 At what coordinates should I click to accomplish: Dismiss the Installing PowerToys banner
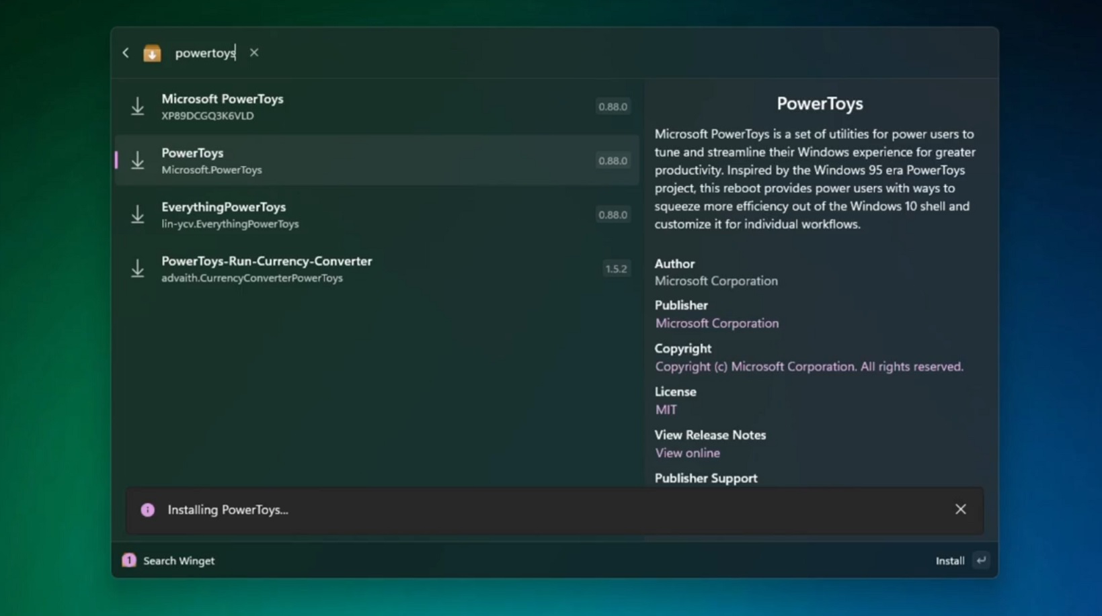[x=960, y=509]
